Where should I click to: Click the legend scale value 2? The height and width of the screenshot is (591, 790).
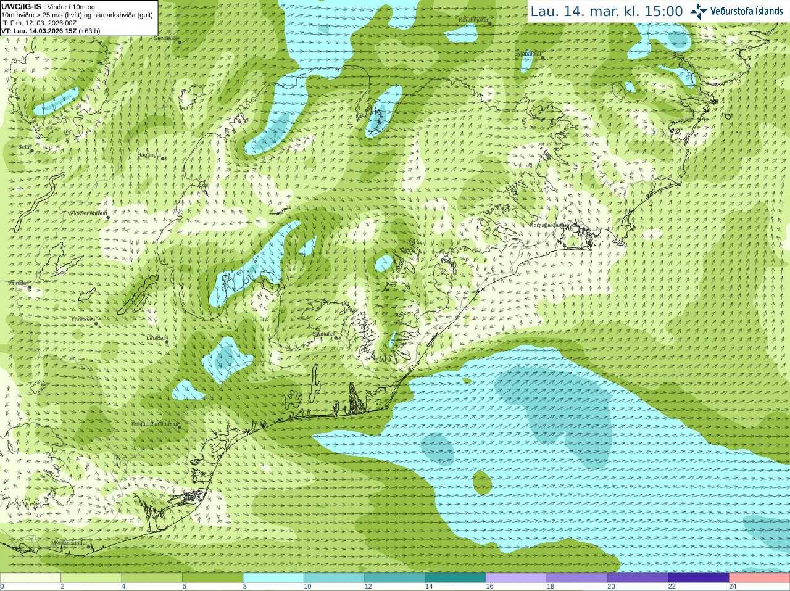(x=62, y=587)
